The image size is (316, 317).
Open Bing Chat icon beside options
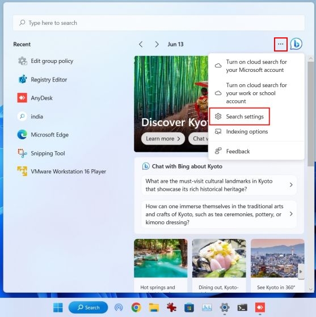296,44
